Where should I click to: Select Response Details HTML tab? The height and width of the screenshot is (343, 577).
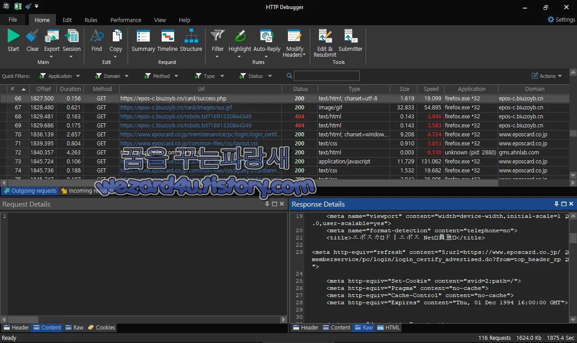[389, 328]
